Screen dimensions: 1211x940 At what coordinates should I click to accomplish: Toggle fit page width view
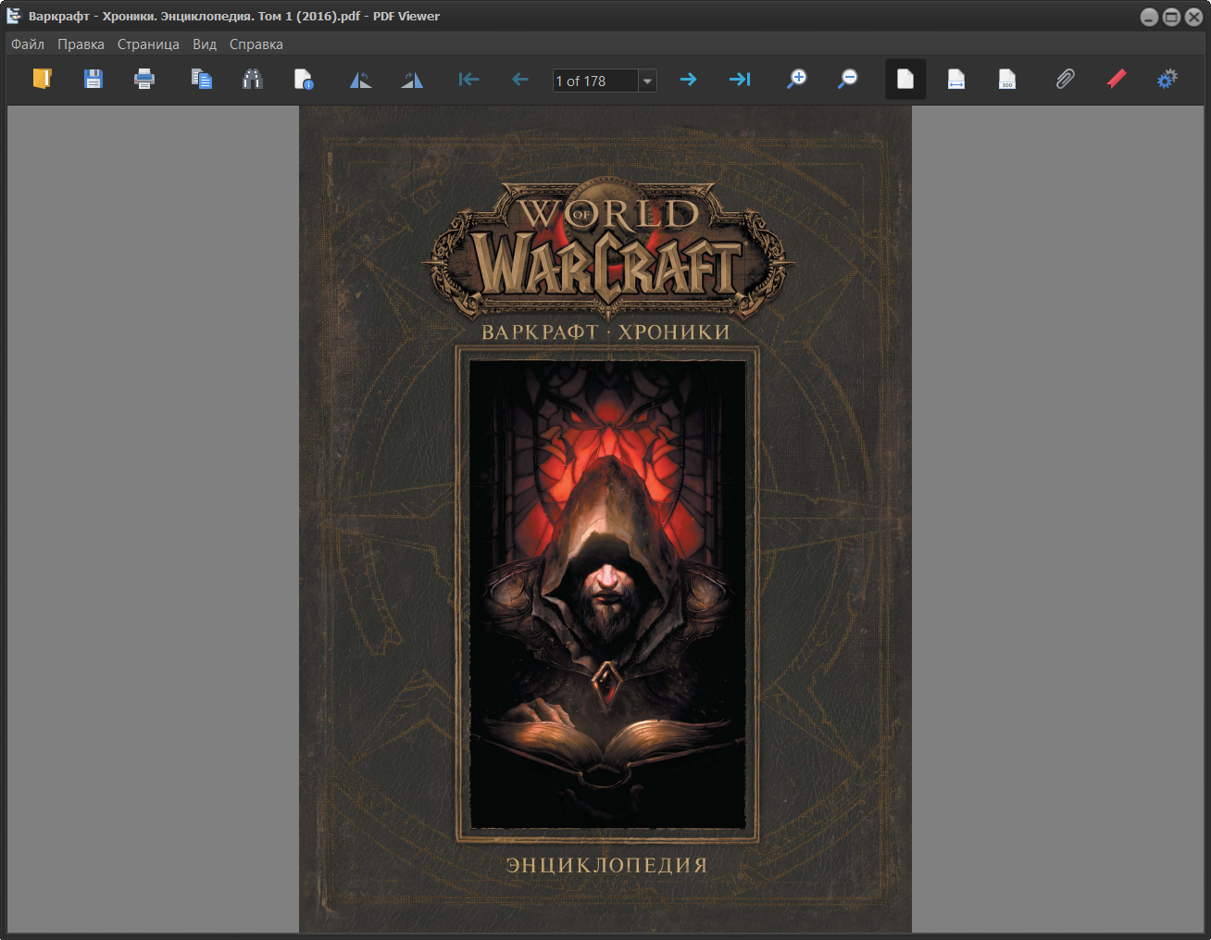[956, 80]
